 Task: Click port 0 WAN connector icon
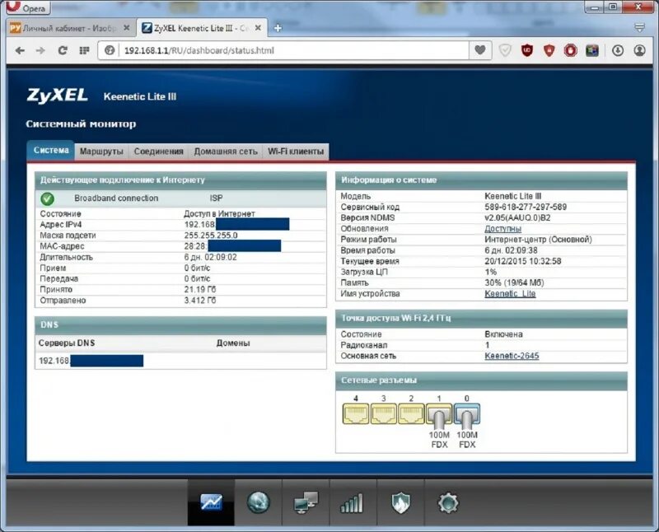point(466,414)
